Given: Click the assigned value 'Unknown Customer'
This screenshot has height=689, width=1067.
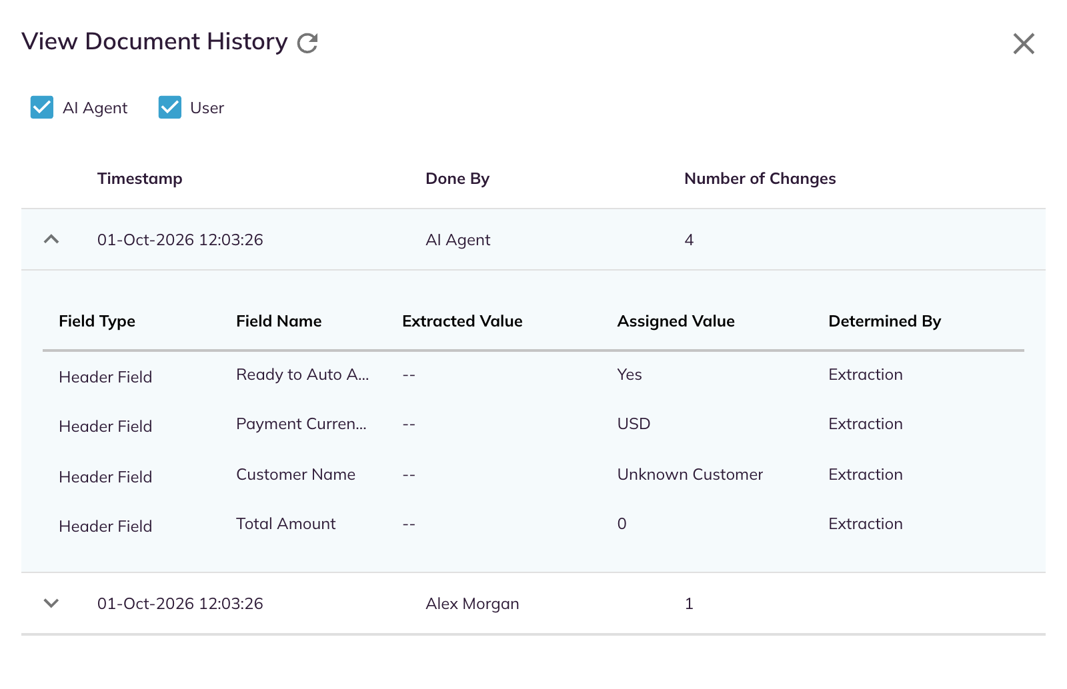Looking at the screenshot, I should click(x=690, y=474).
